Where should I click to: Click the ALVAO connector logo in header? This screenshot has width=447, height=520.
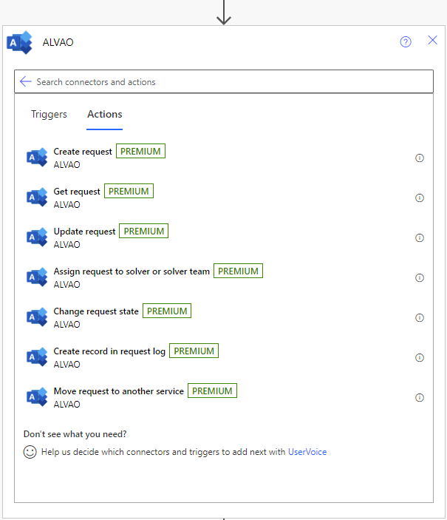click(x=19, y=42)
